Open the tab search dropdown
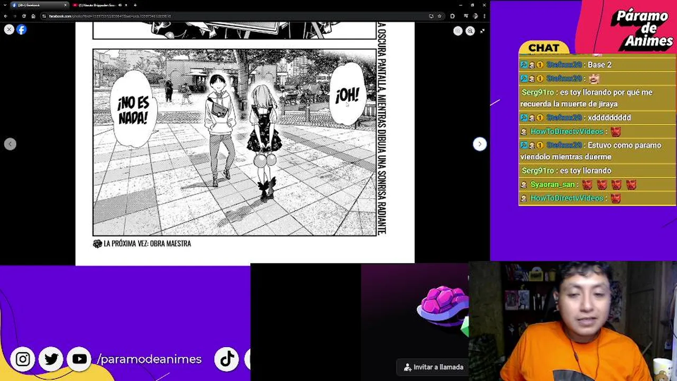 (5, 5)
